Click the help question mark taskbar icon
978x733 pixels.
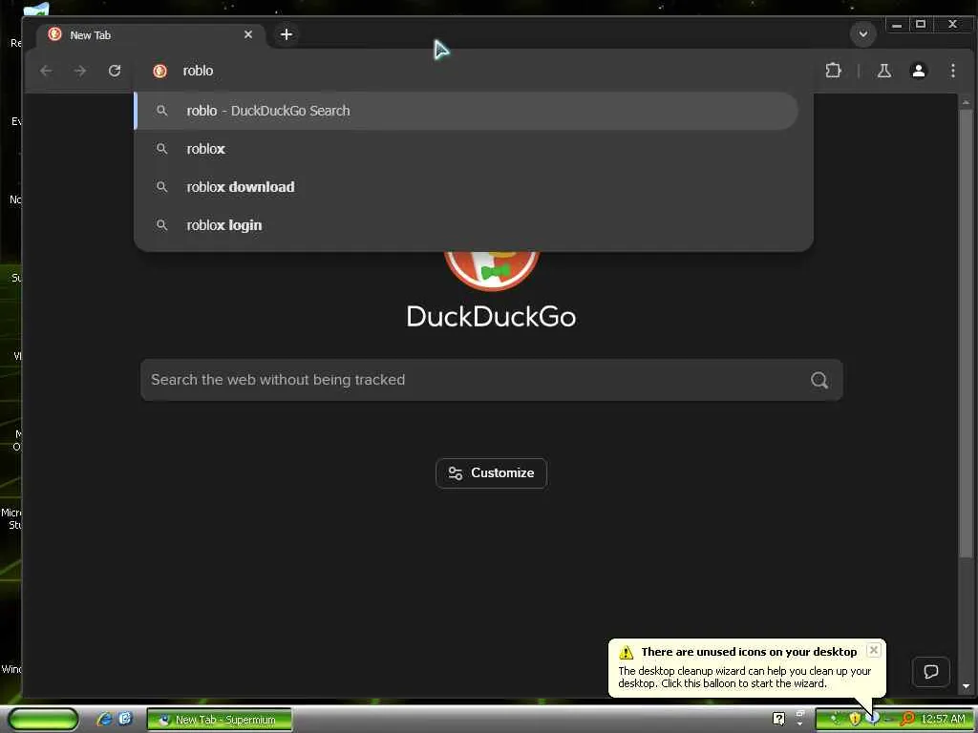(778, 720)
